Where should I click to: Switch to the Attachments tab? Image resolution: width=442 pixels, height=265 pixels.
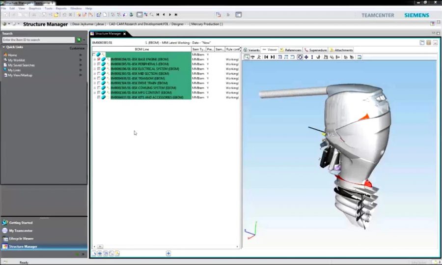341,50
